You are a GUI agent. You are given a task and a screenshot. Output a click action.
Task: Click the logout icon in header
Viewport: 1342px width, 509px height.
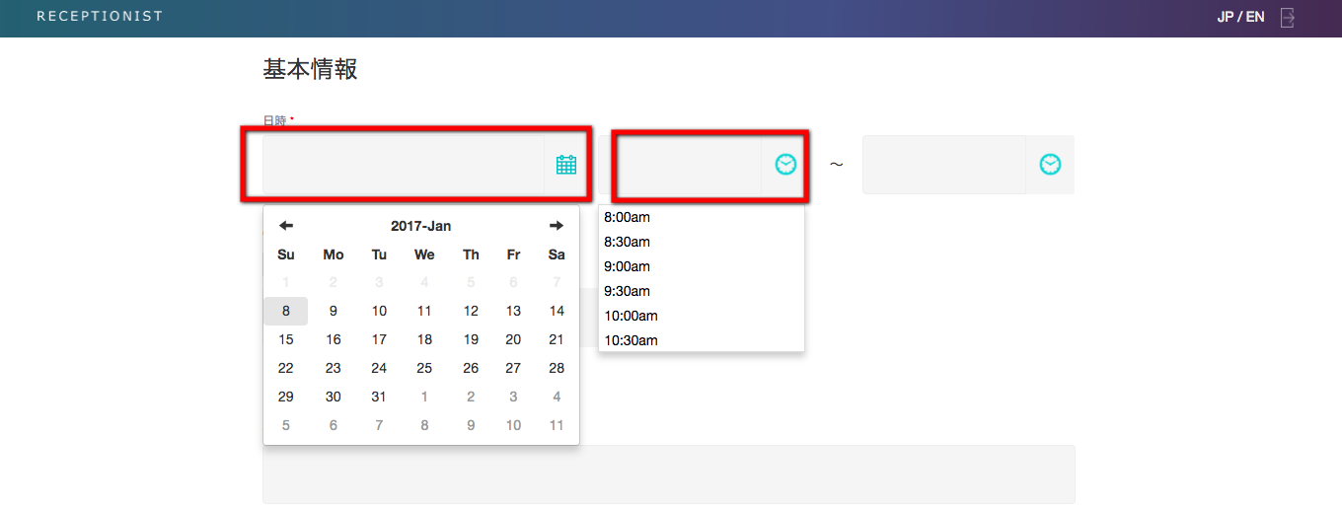pos(1287,18)
